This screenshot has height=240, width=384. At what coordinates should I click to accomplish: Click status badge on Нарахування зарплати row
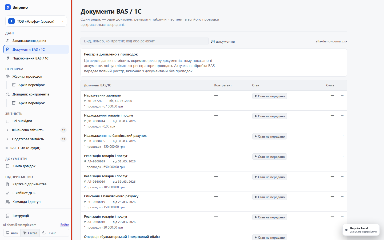tap(270, 96)
